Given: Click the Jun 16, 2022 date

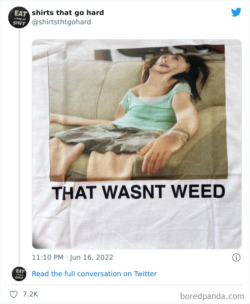Looking at the screenshot, I should (91, 258).
